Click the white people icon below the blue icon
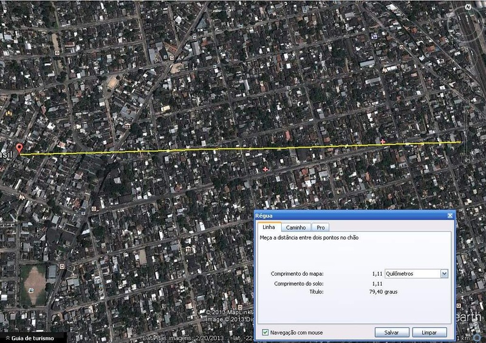 tap(385, 70)
